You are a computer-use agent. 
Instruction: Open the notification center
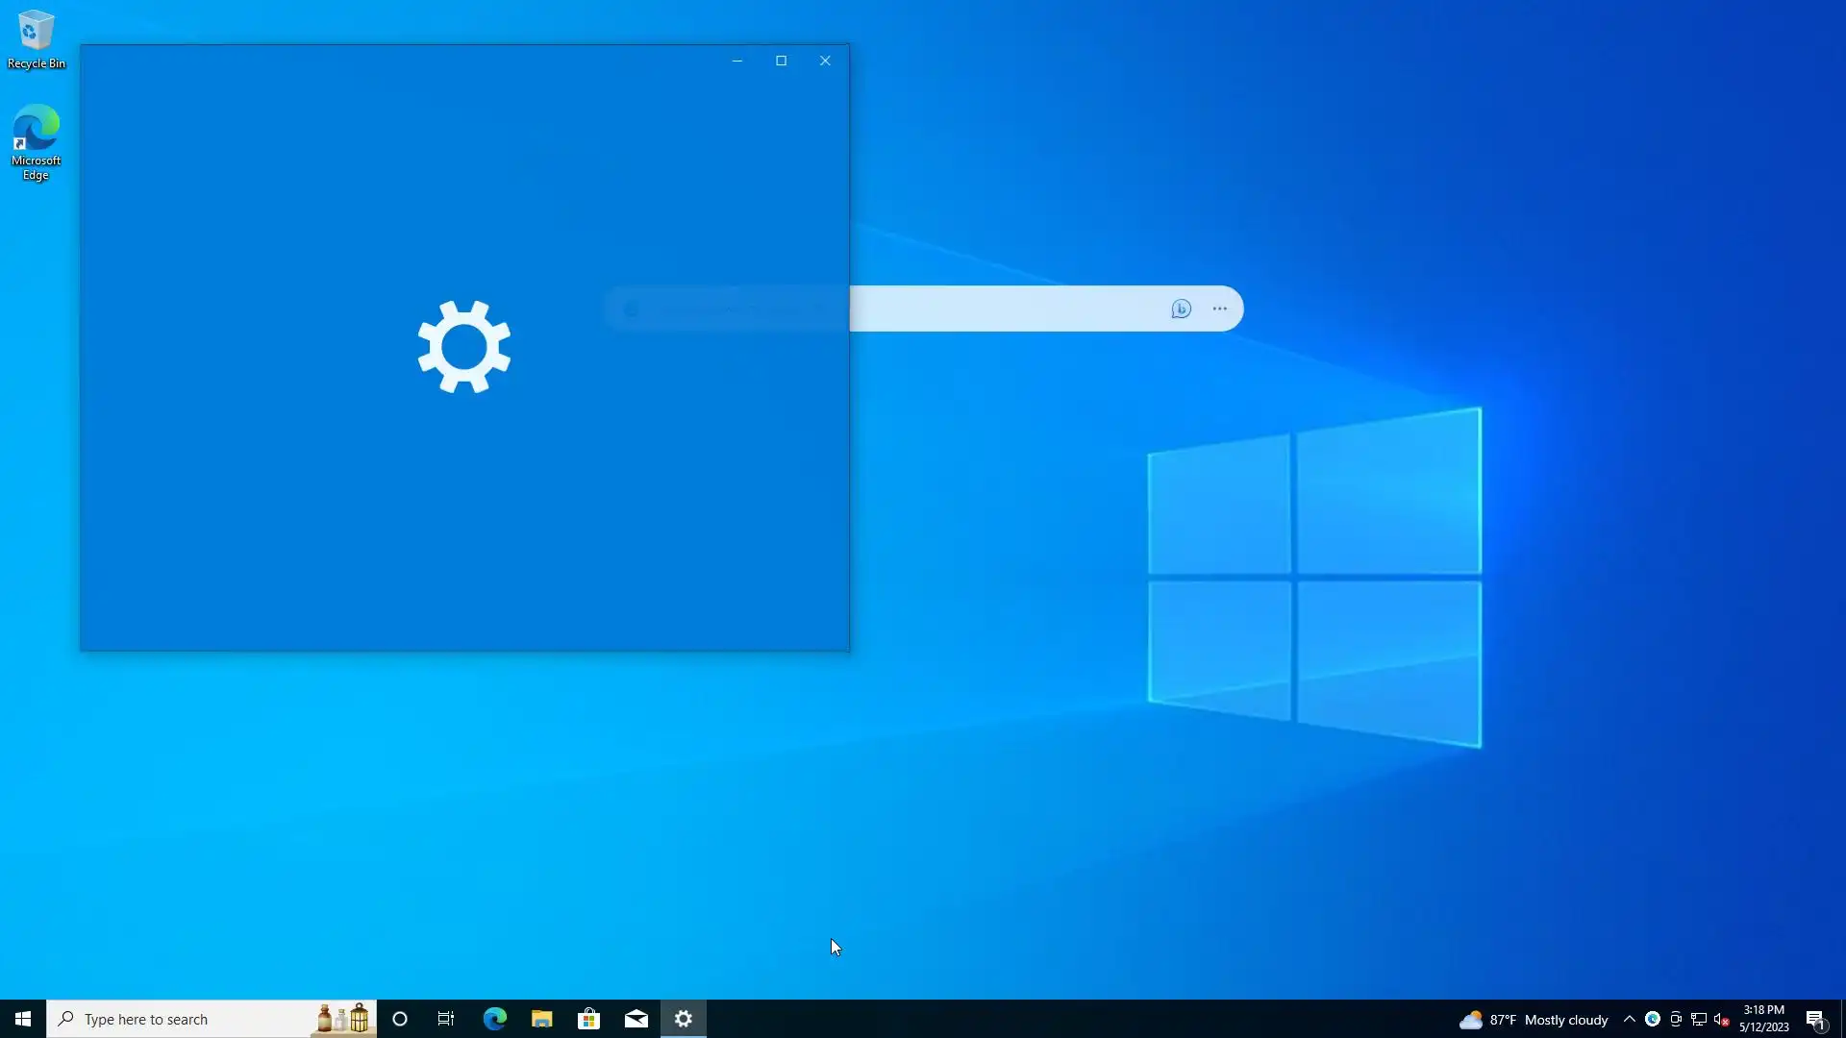pyautogui.click(x=1815, y=1019)
